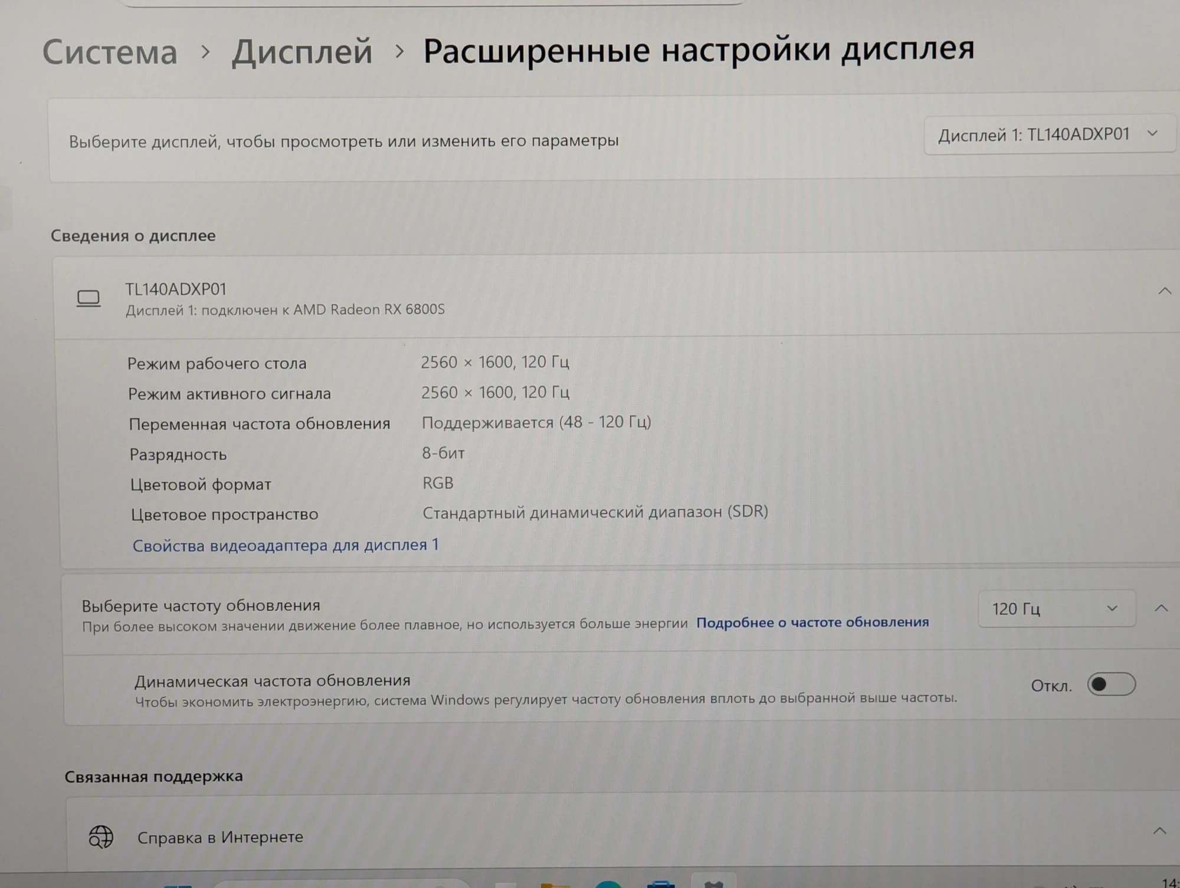Click the Сведения о дисплее heading

click(133, 235)
